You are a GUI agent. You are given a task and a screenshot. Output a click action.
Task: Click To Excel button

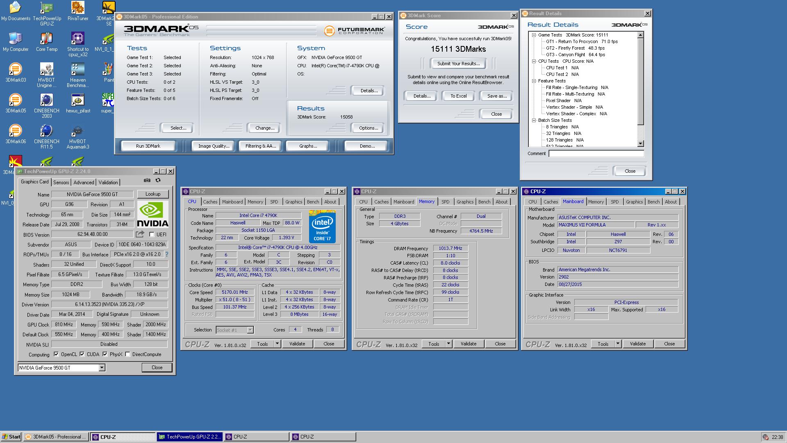pos(458,96)
